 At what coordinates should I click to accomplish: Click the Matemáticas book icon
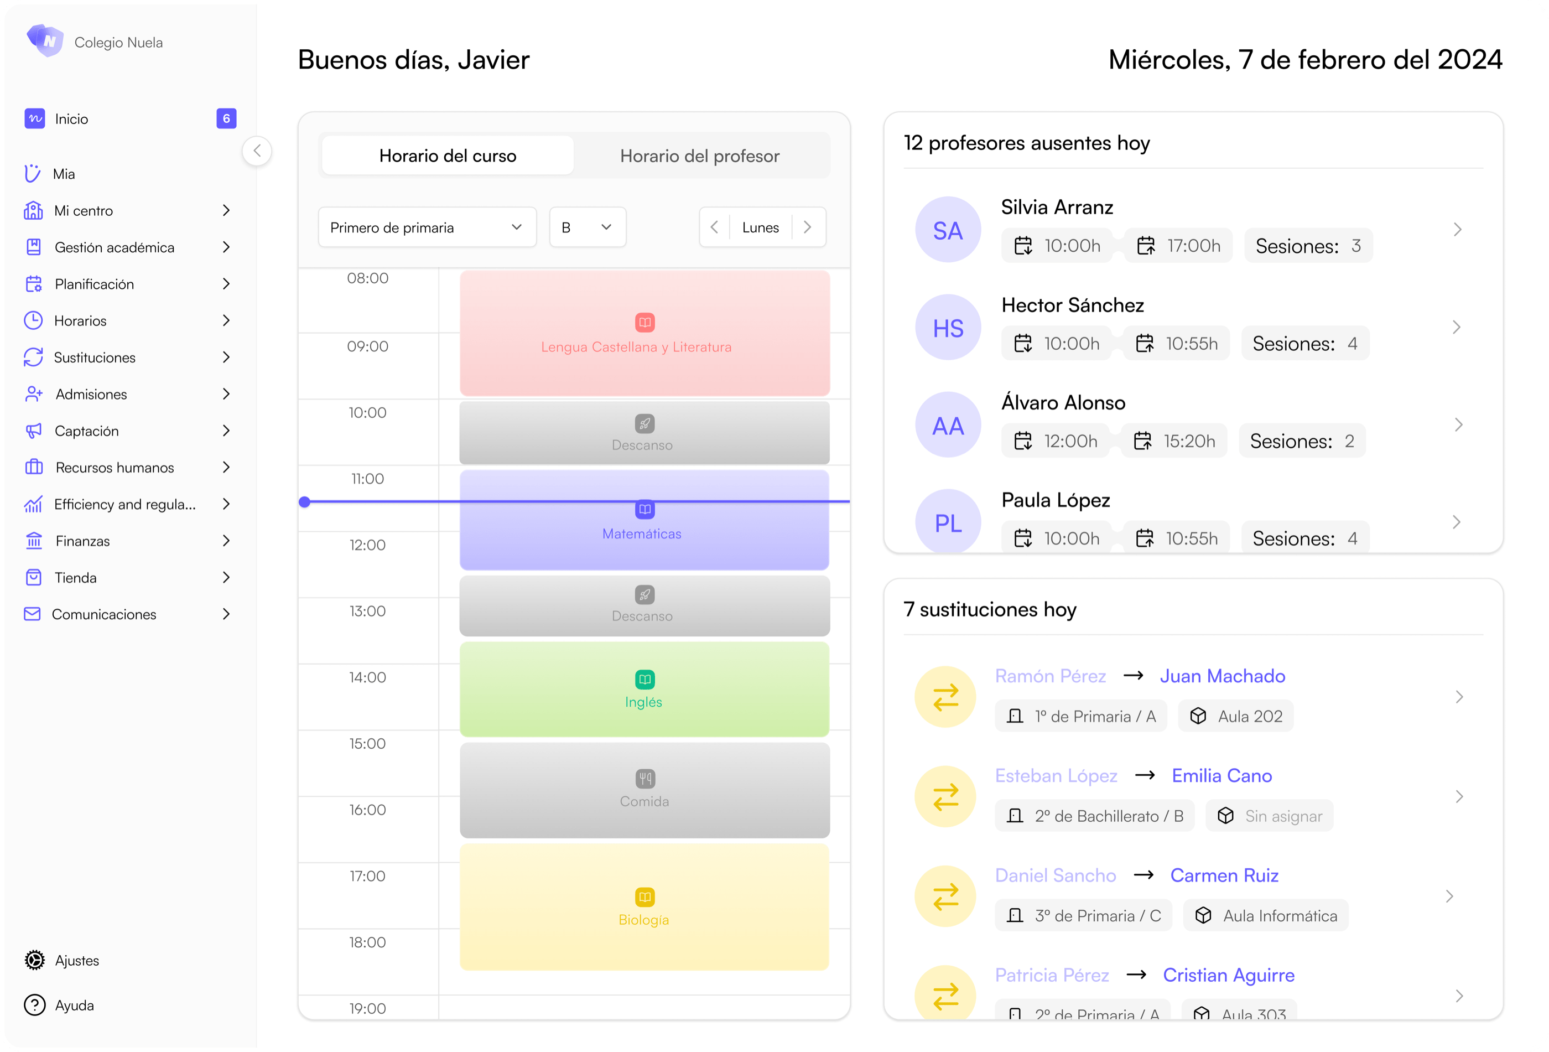click(644, 509)
